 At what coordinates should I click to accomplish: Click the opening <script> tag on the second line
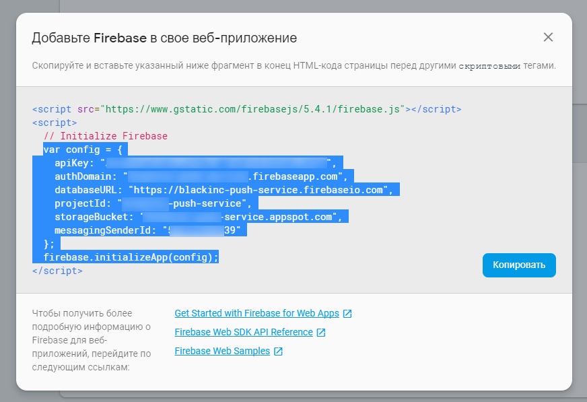[55, 123]
